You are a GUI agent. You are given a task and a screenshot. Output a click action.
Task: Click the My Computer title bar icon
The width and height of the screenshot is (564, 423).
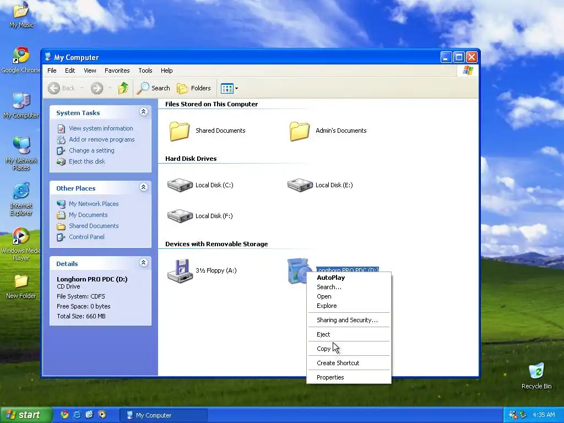pos(48,57)
